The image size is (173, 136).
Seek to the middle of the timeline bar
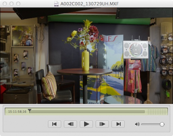[x=87, y=112]
